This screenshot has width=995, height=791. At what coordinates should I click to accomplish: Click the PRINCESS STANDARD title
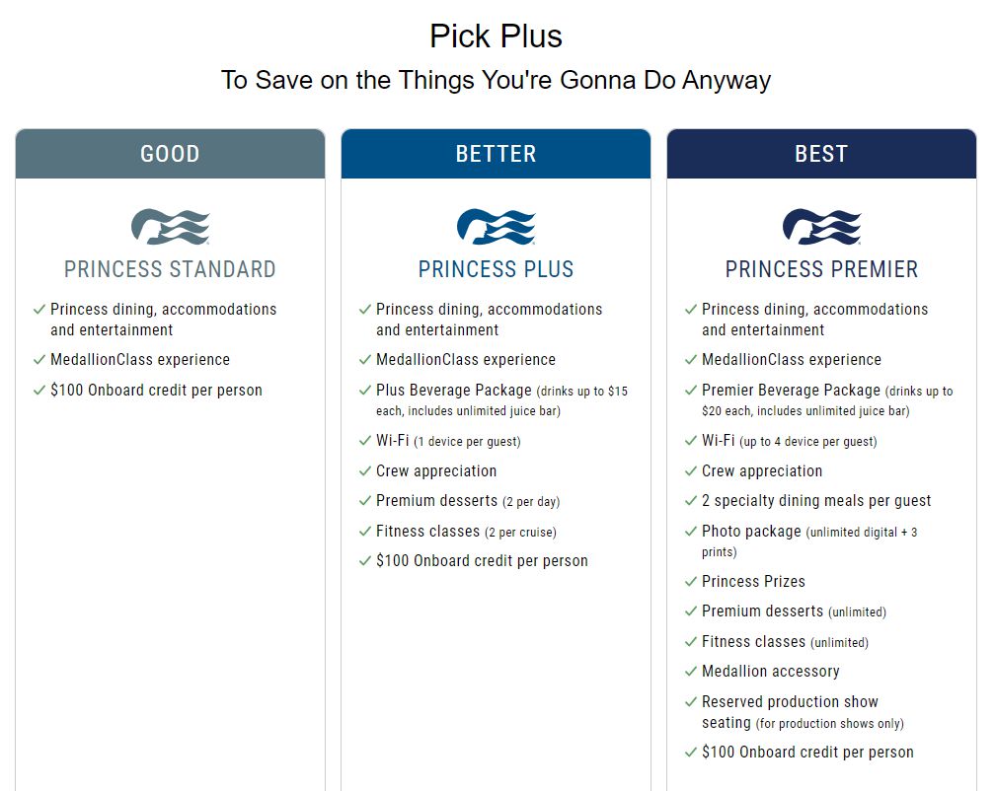[170, 269]
